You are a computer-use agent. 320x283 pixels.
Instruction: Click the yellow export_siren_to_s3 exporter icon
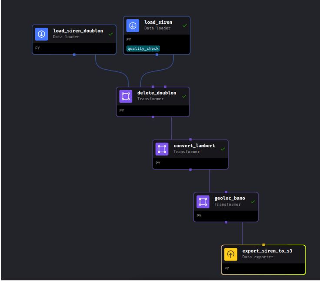(x=230, y=254)
